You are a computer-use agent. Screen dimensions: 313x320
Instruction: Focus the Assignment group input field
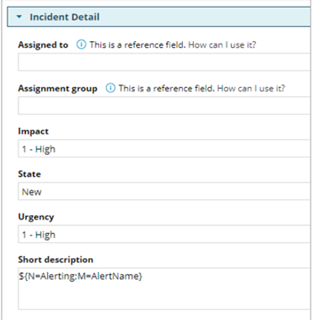click(164, 106)
